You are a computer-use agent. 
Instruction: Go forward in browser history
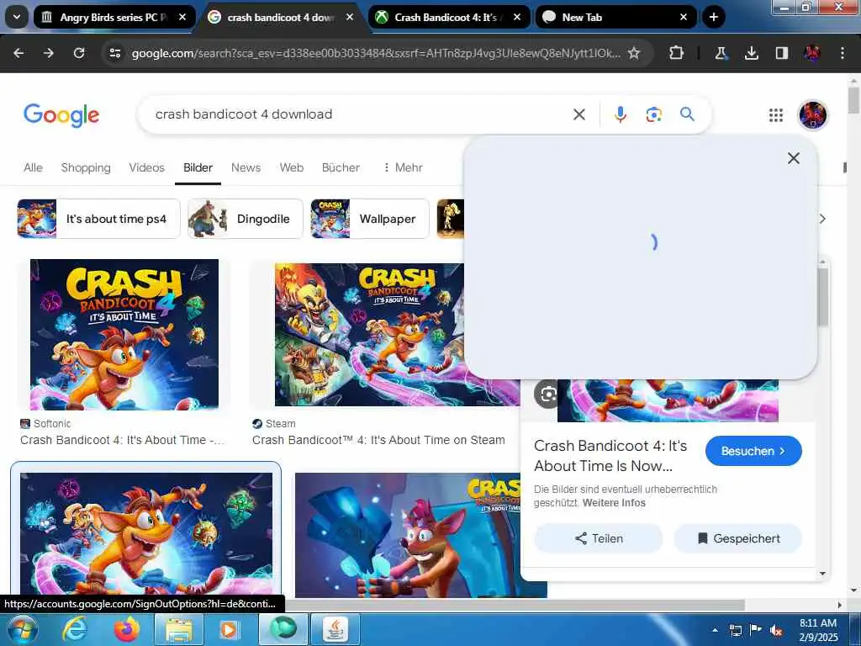(49, 53)
